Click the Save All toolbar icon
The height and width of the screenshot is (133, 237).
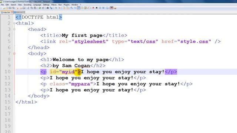(13, 8)
